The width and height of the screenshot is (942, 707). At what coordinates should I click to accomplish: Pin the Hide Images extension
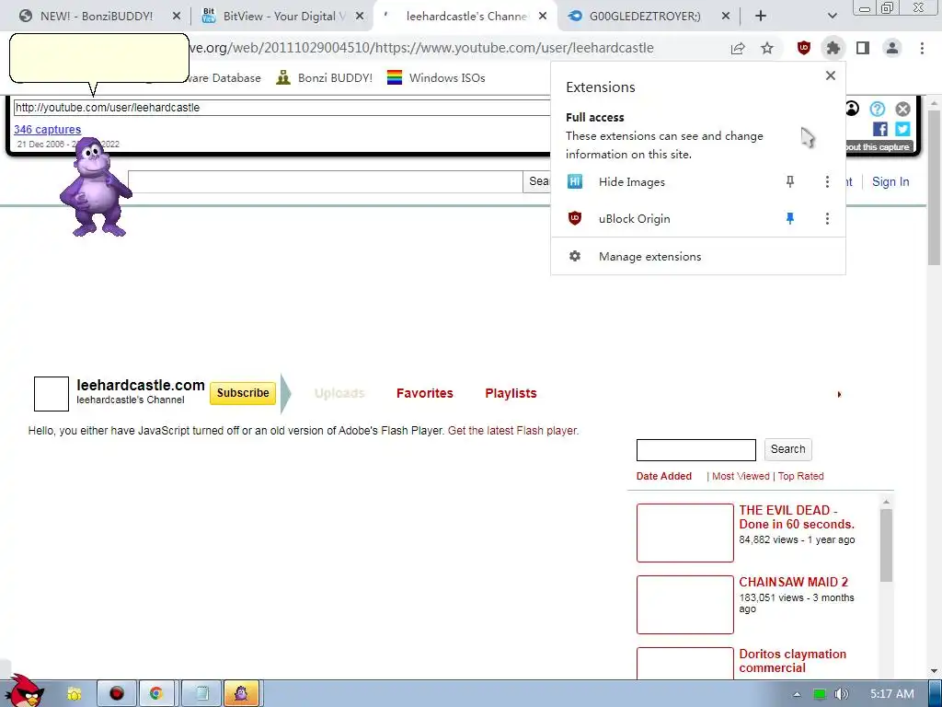click(790, 181)
